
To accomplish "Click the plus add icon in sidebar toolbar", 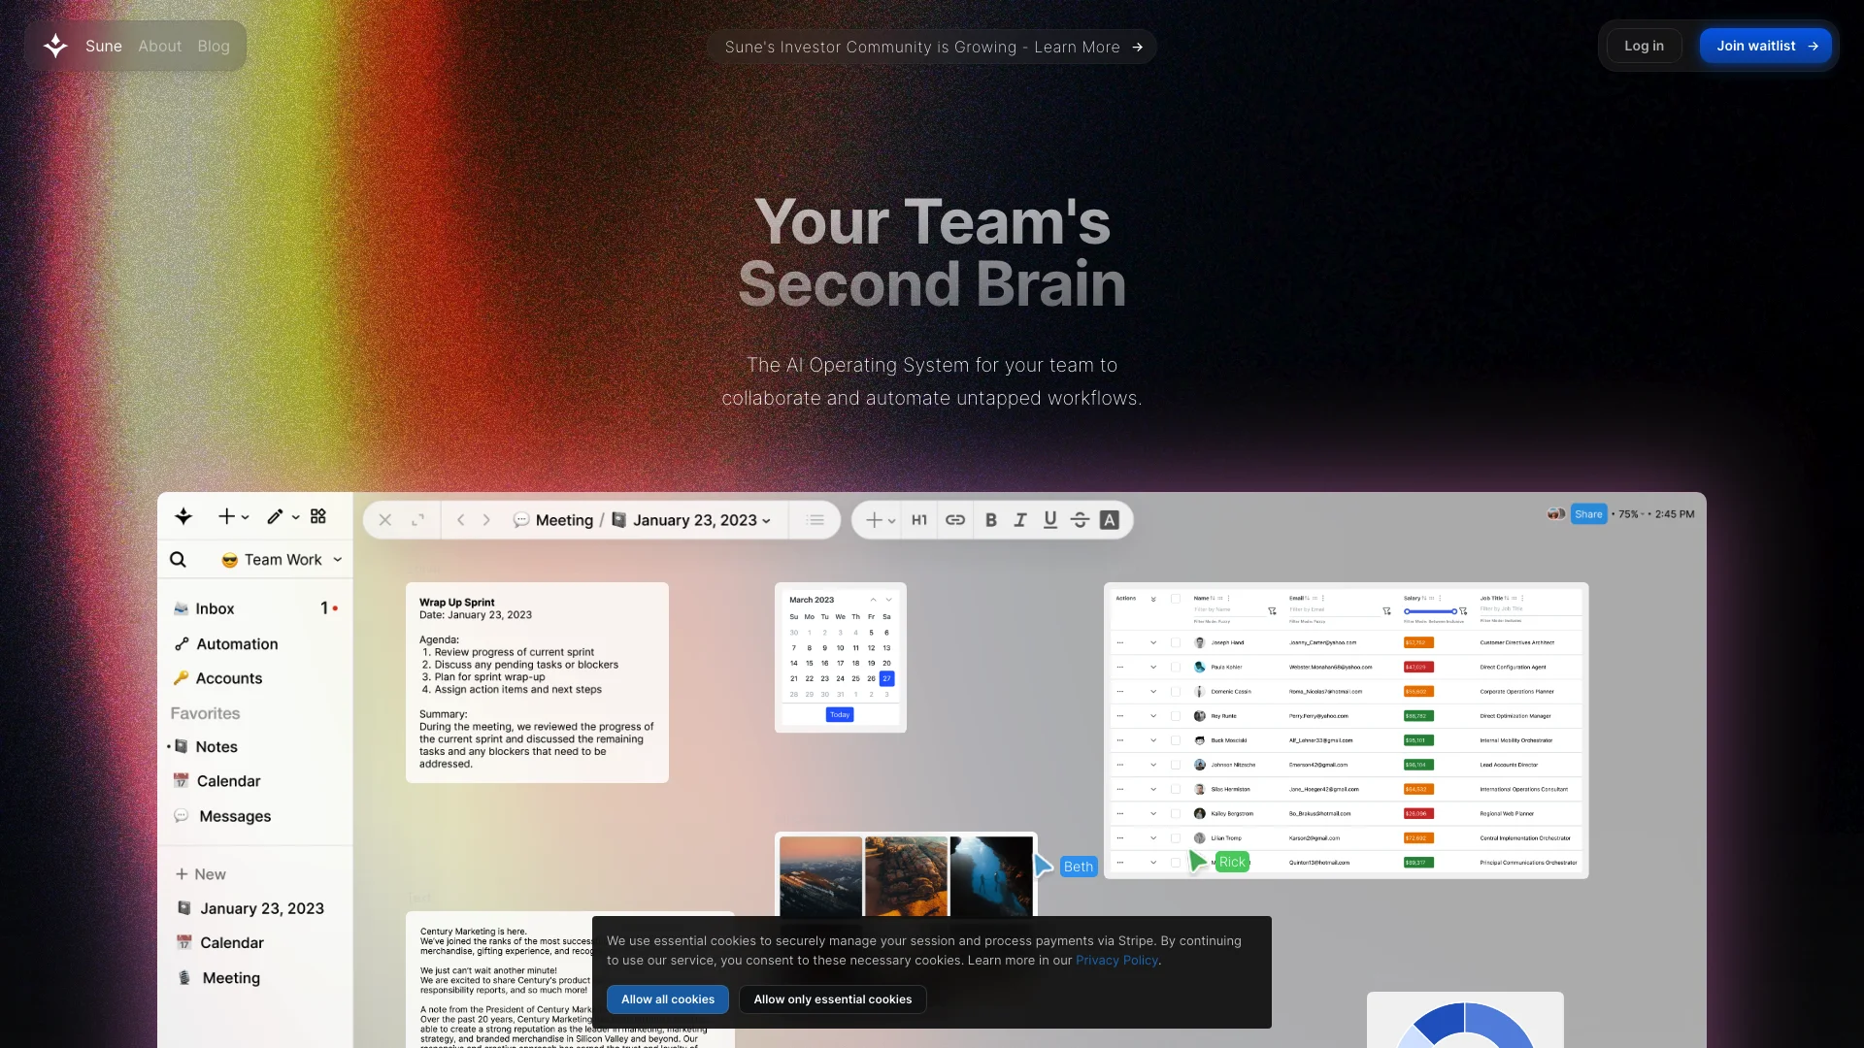I will 226,516.
